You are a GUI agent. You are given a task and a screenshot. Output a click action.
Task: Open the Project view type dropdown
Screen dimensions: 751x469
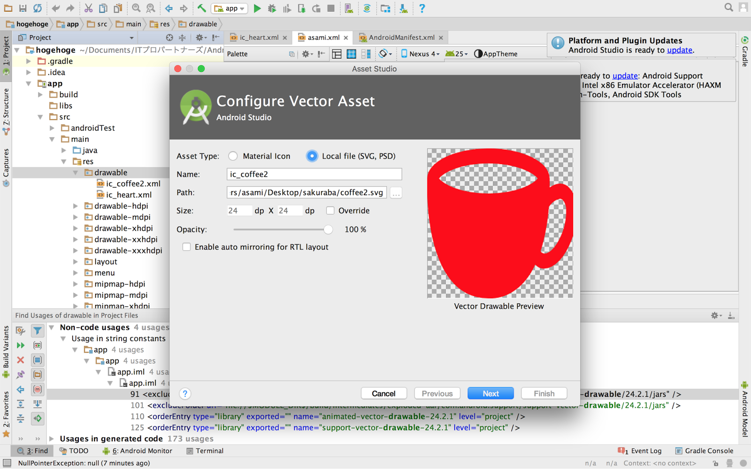point(77,38)
